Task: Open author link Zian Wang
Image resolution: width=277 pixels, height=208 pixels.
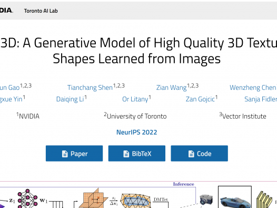Action: click(171, 88)
